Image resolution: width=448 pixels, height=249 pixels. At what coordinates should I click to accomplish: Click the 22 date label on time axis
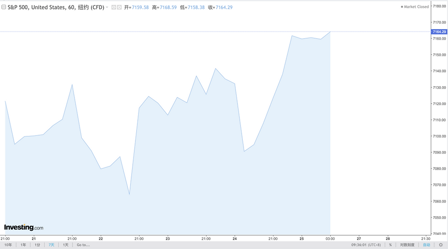pyautogui.click(x=101, y=239)
